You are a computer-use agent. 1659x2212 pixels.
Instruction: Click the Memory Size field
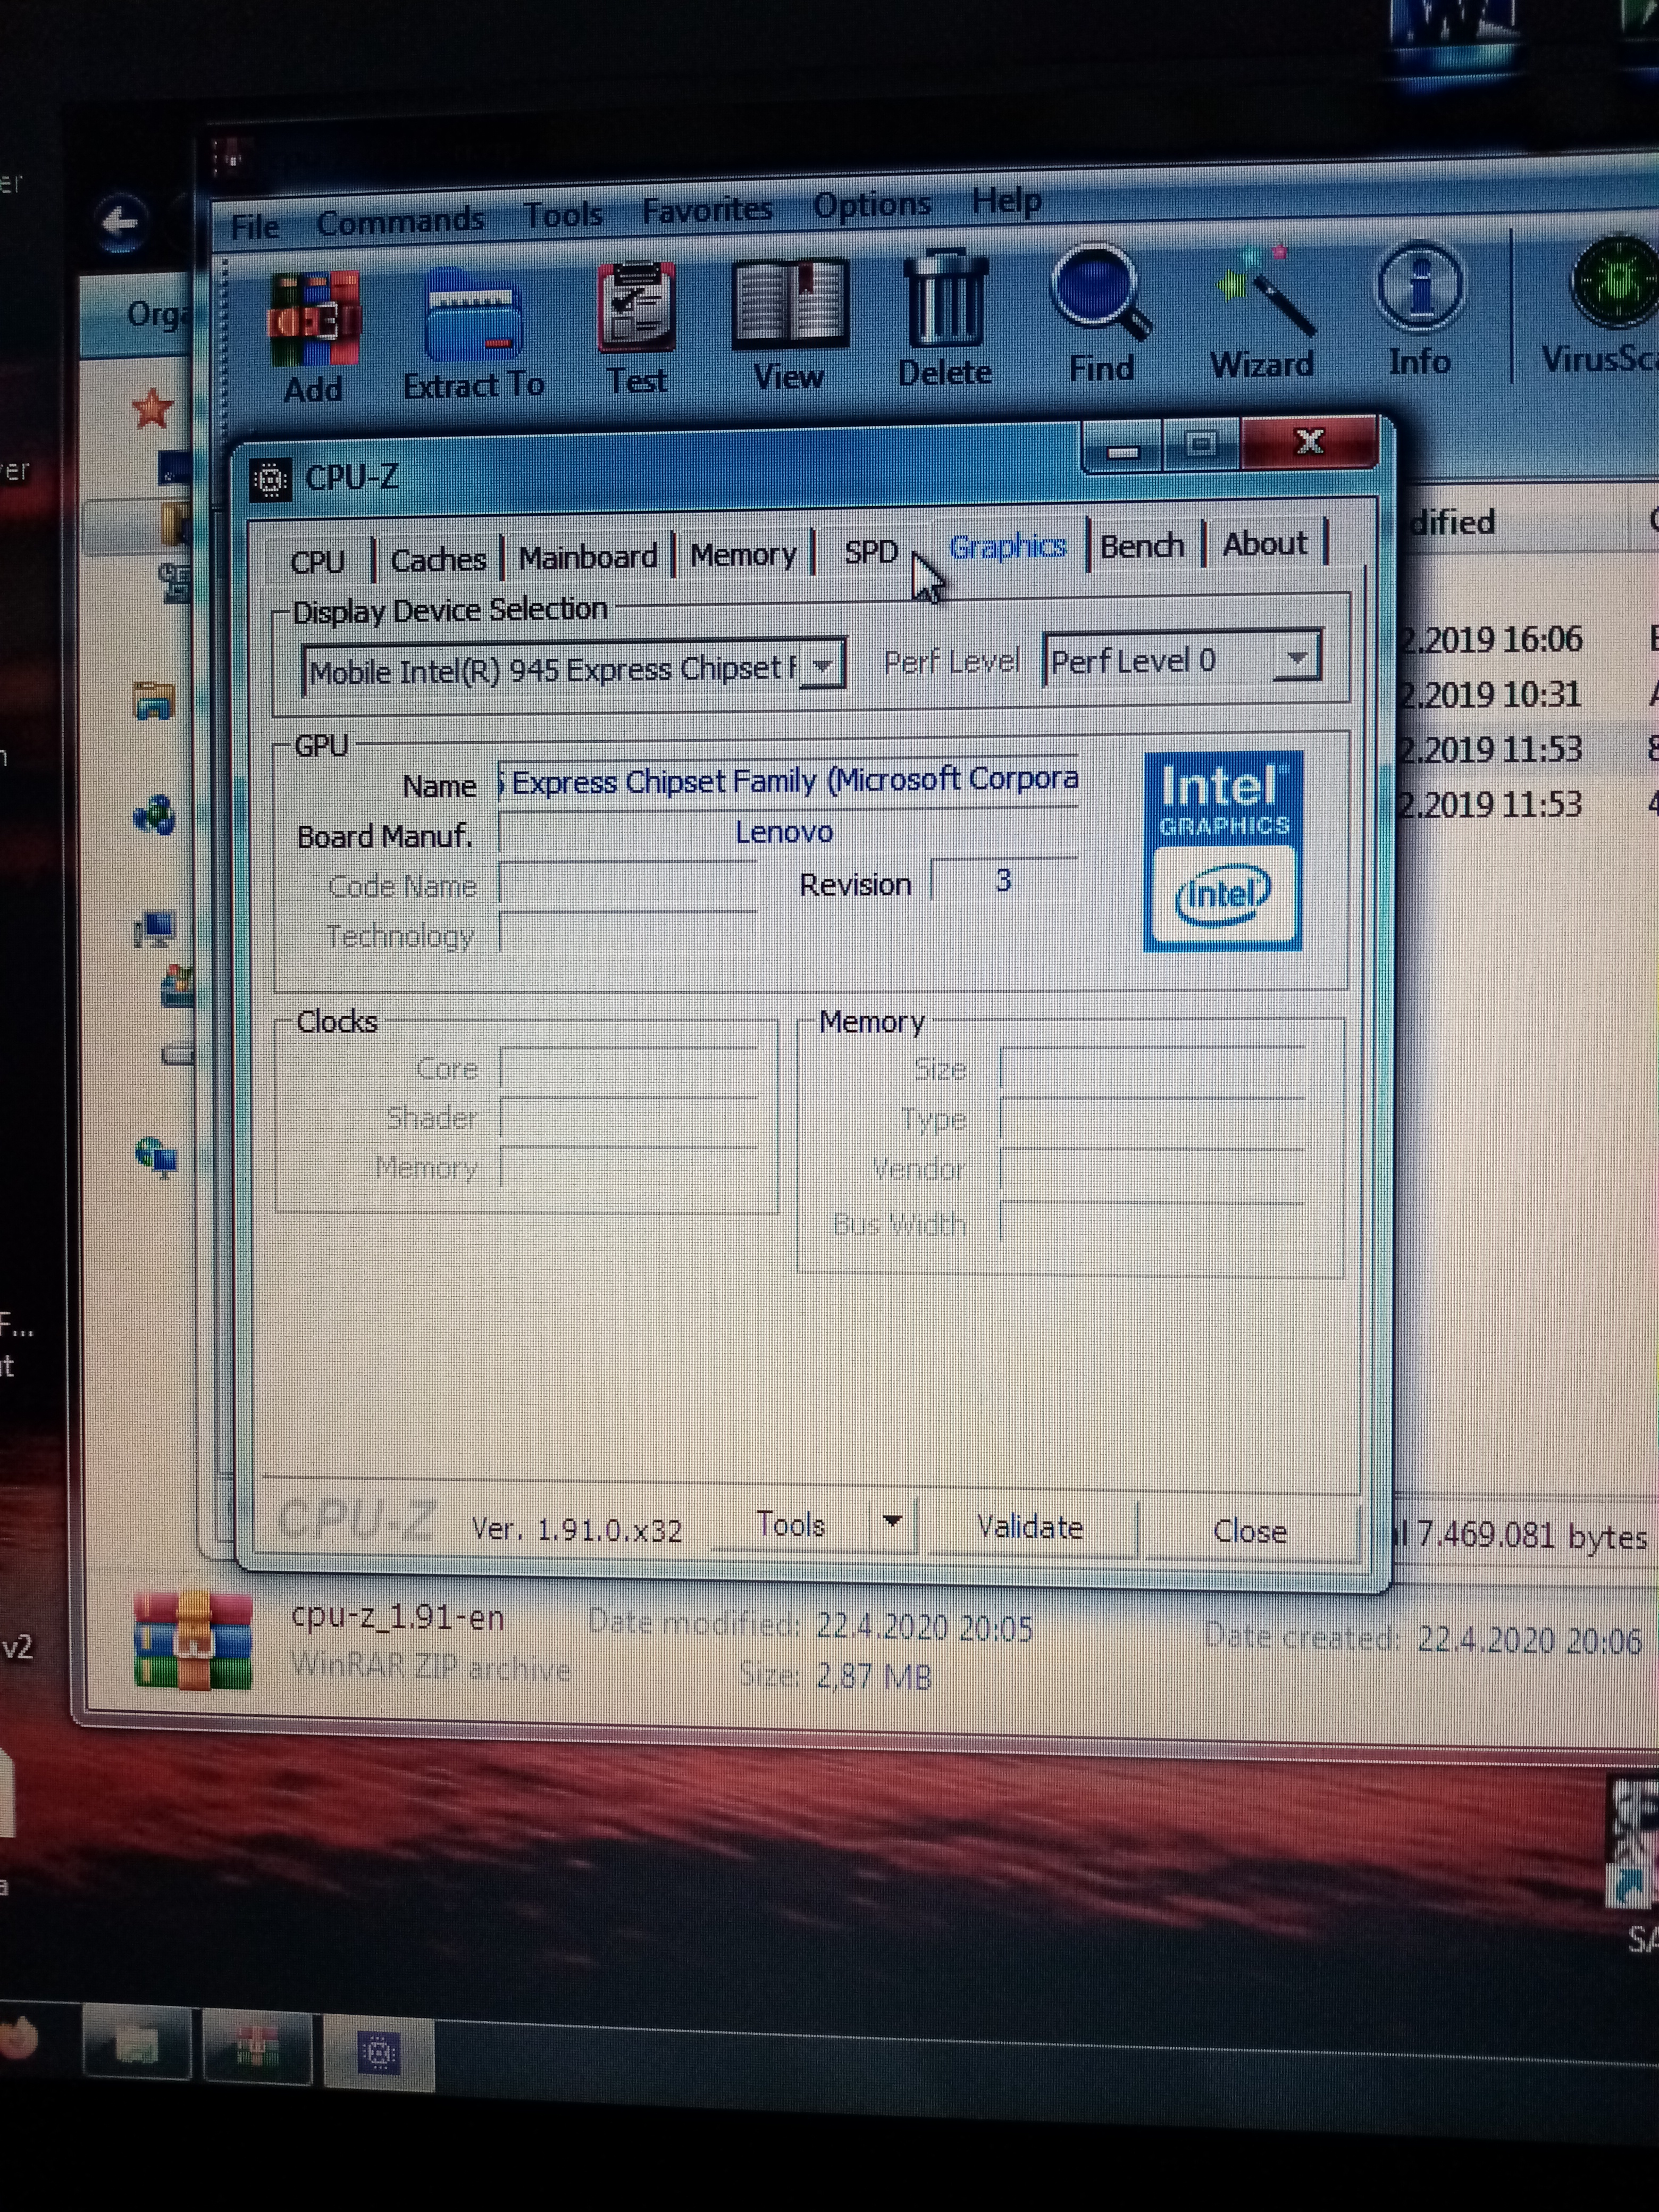pos(1153,1068)
